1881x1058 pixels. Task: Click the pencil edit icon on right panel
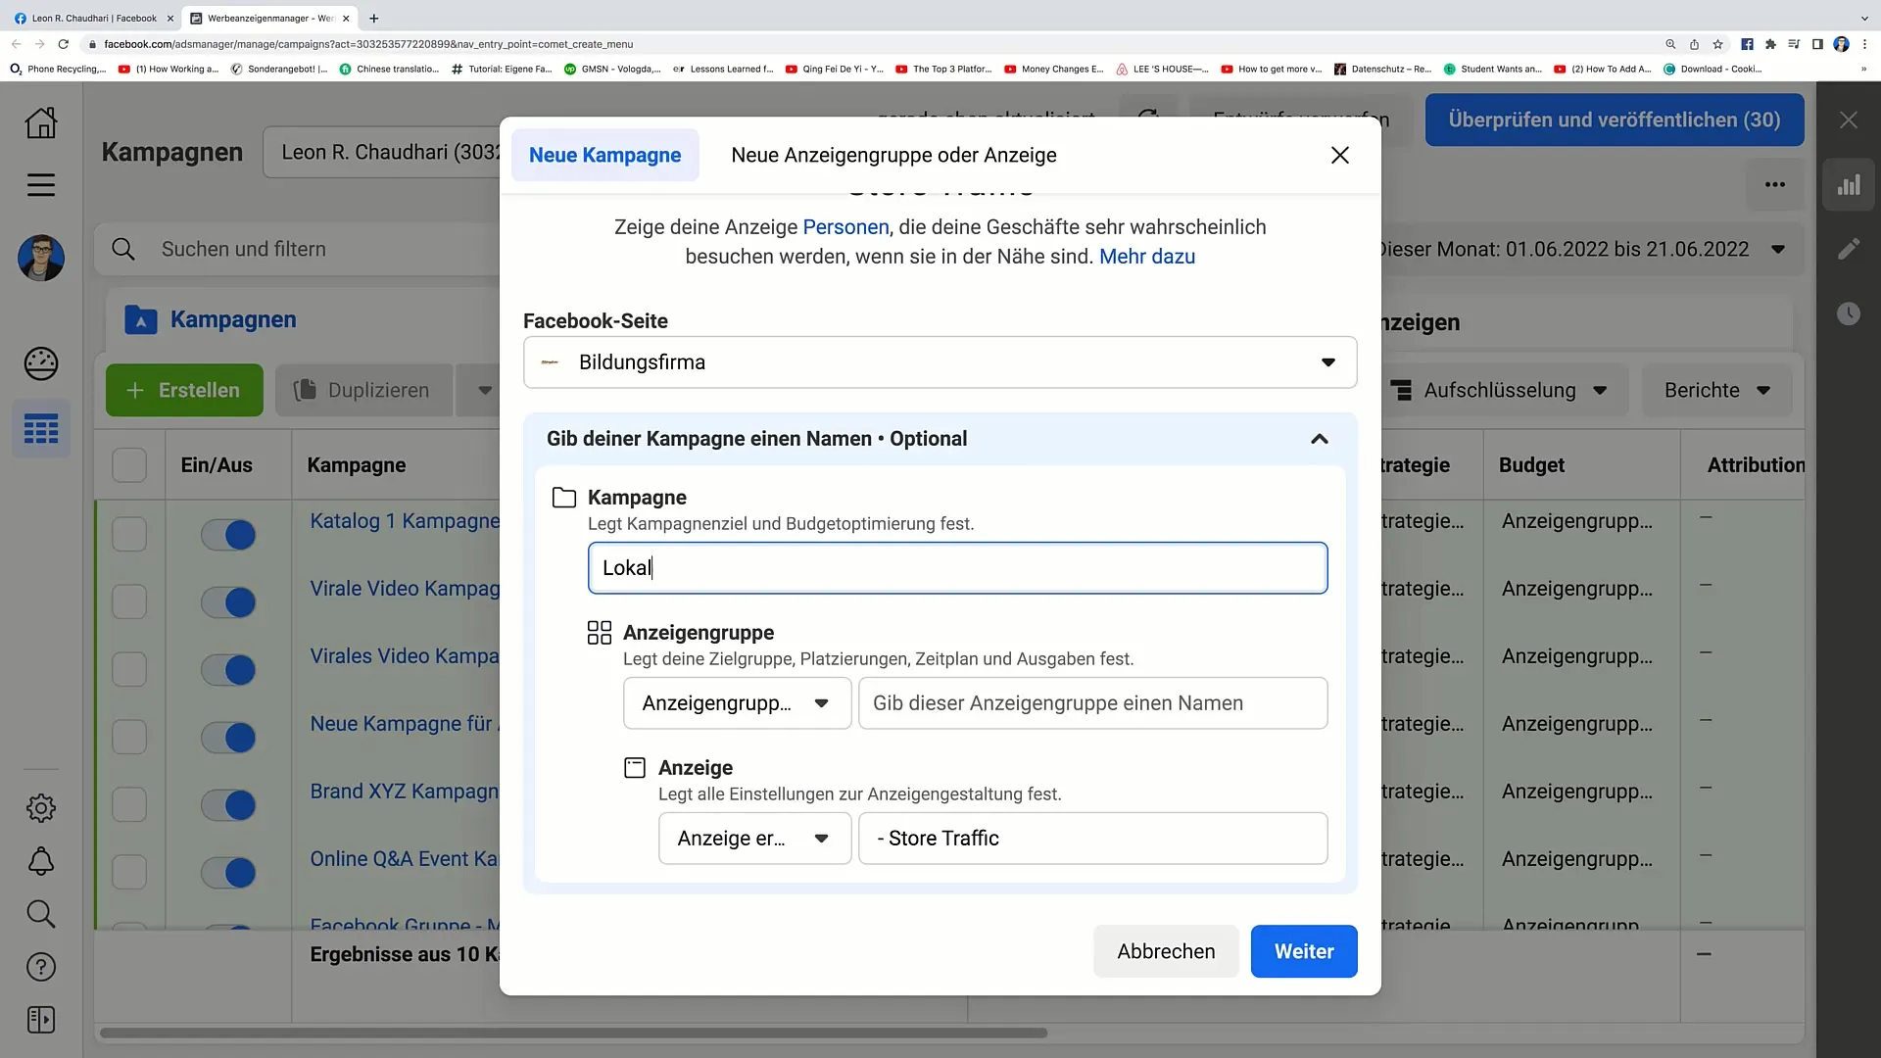coord(1849,249)
